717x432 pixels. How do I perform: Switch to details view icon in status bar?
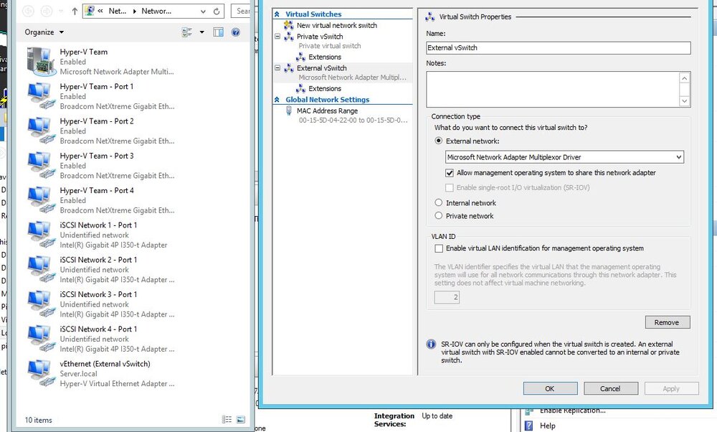click(x=227, y=419)
